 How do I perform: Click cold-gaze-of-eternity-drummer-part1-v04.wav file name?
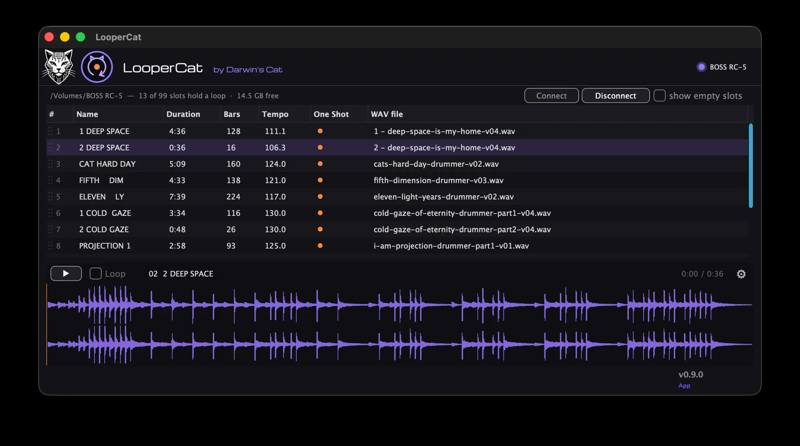462,213
